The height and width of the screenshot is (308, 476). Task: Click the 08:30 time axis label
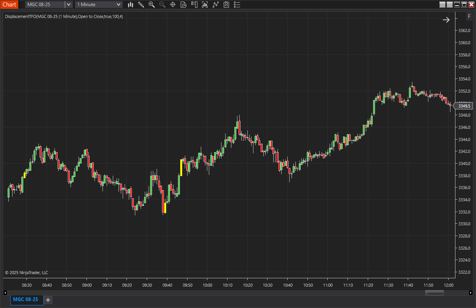coord(27,285)
